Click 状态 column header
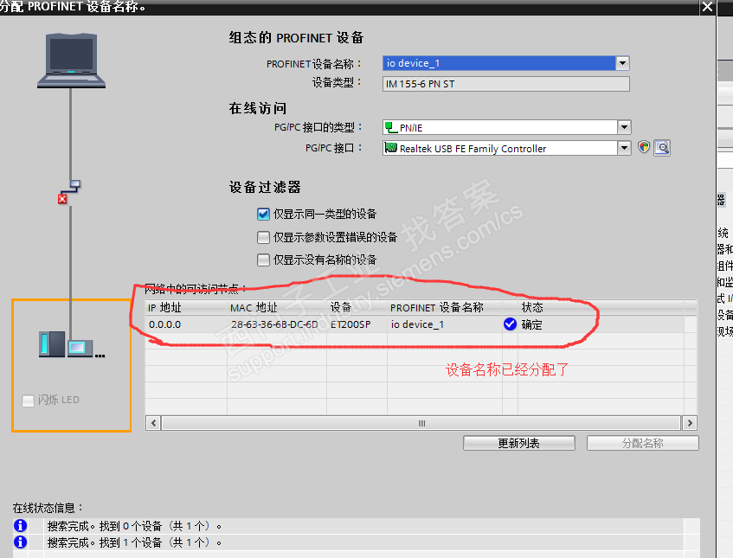 tap(601, 307)
